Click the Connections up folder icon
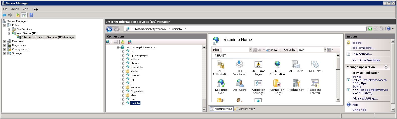The height and width of the screenshot is (119, 397). [123, 42]
